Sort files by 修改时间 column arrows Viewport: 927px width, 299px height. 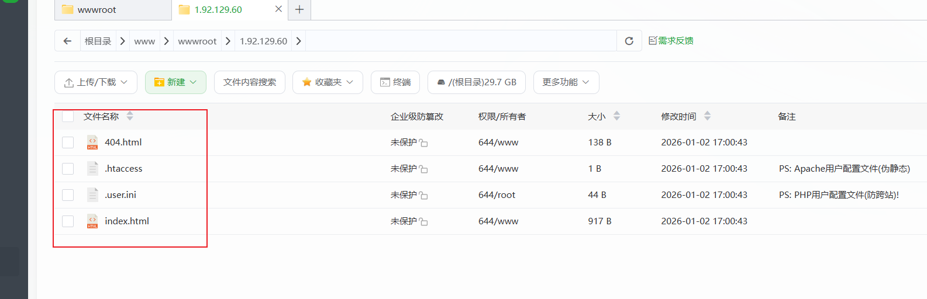tap(707, 116)
